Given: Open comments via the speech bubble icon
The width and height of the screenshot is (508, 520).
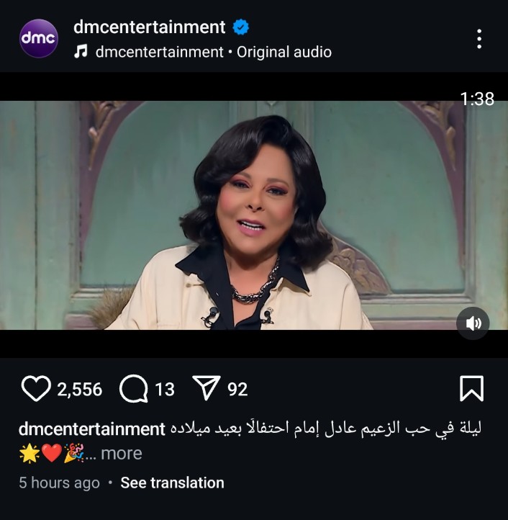Looking at the screenshot, I should click(x=133, y=389).
